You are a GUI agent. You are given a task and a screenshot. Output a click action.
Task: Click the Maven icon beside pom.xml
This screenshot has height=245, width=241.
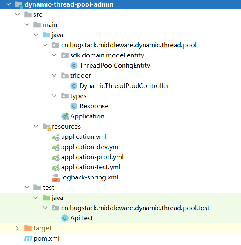tap(28, 238)
